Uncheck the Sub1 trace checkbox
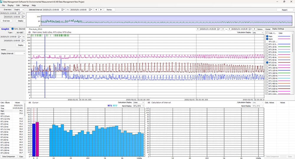Viewport: 295px width, 159px height. 267,39
